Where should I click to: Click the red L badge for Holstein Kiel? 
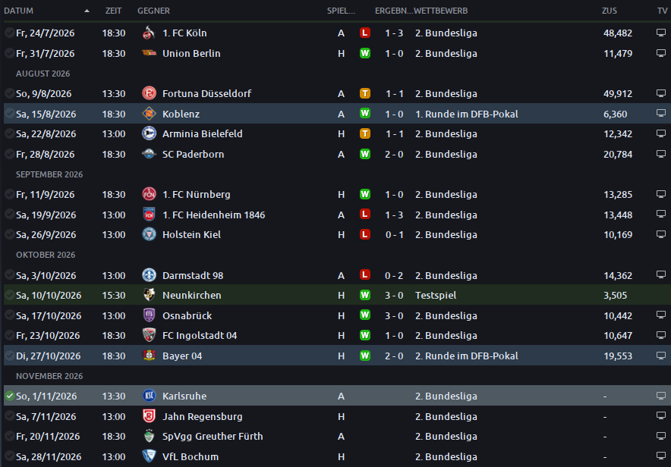click(364, 234)
